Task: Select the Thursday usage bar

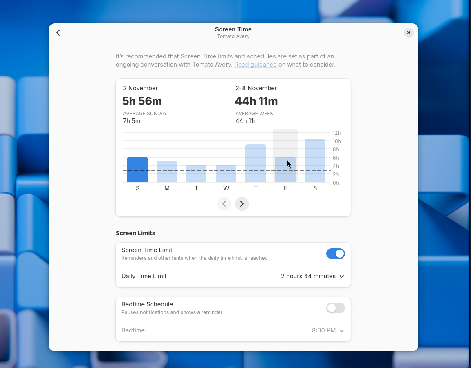Action: [x=256, y=163]
